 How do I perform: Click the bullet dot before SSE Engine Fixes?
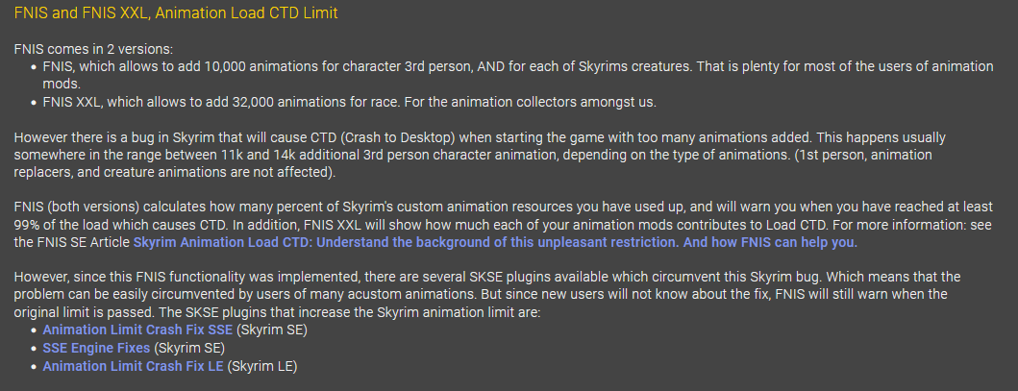click(x=34, y=348)
